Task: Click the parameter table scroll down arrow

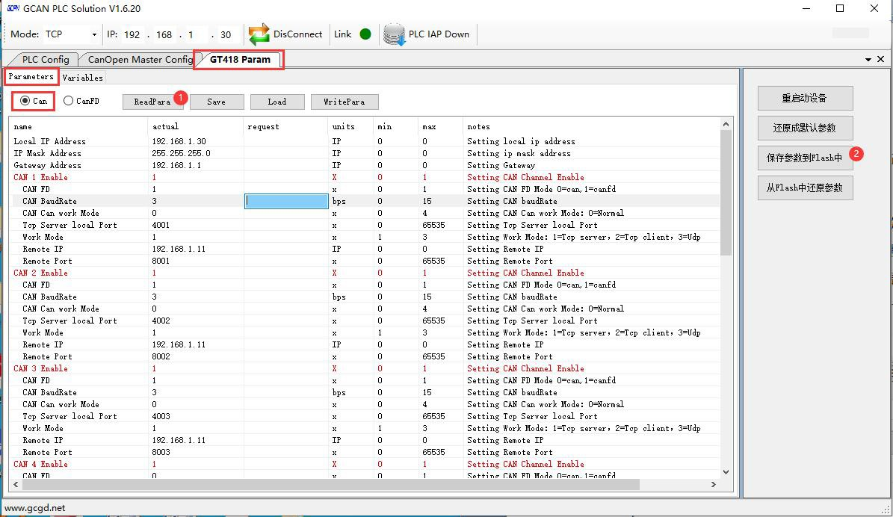Action: pos(726,472)
